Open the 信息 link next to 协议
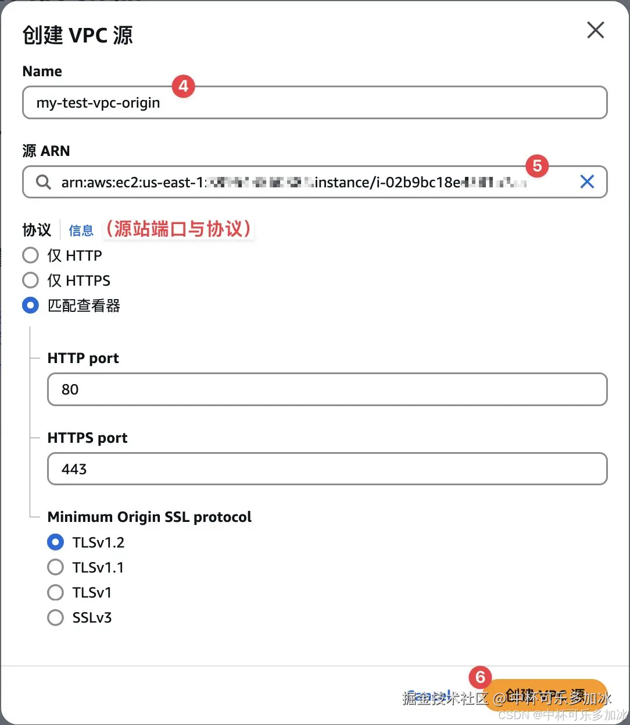Image resolution: width=630 pixels, height=725 pixels. click(x=81, y=230)
